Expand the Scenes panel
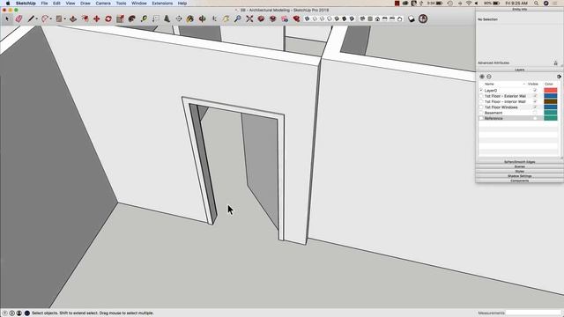This screenshot has height=317, width=564. pos(519,166)
